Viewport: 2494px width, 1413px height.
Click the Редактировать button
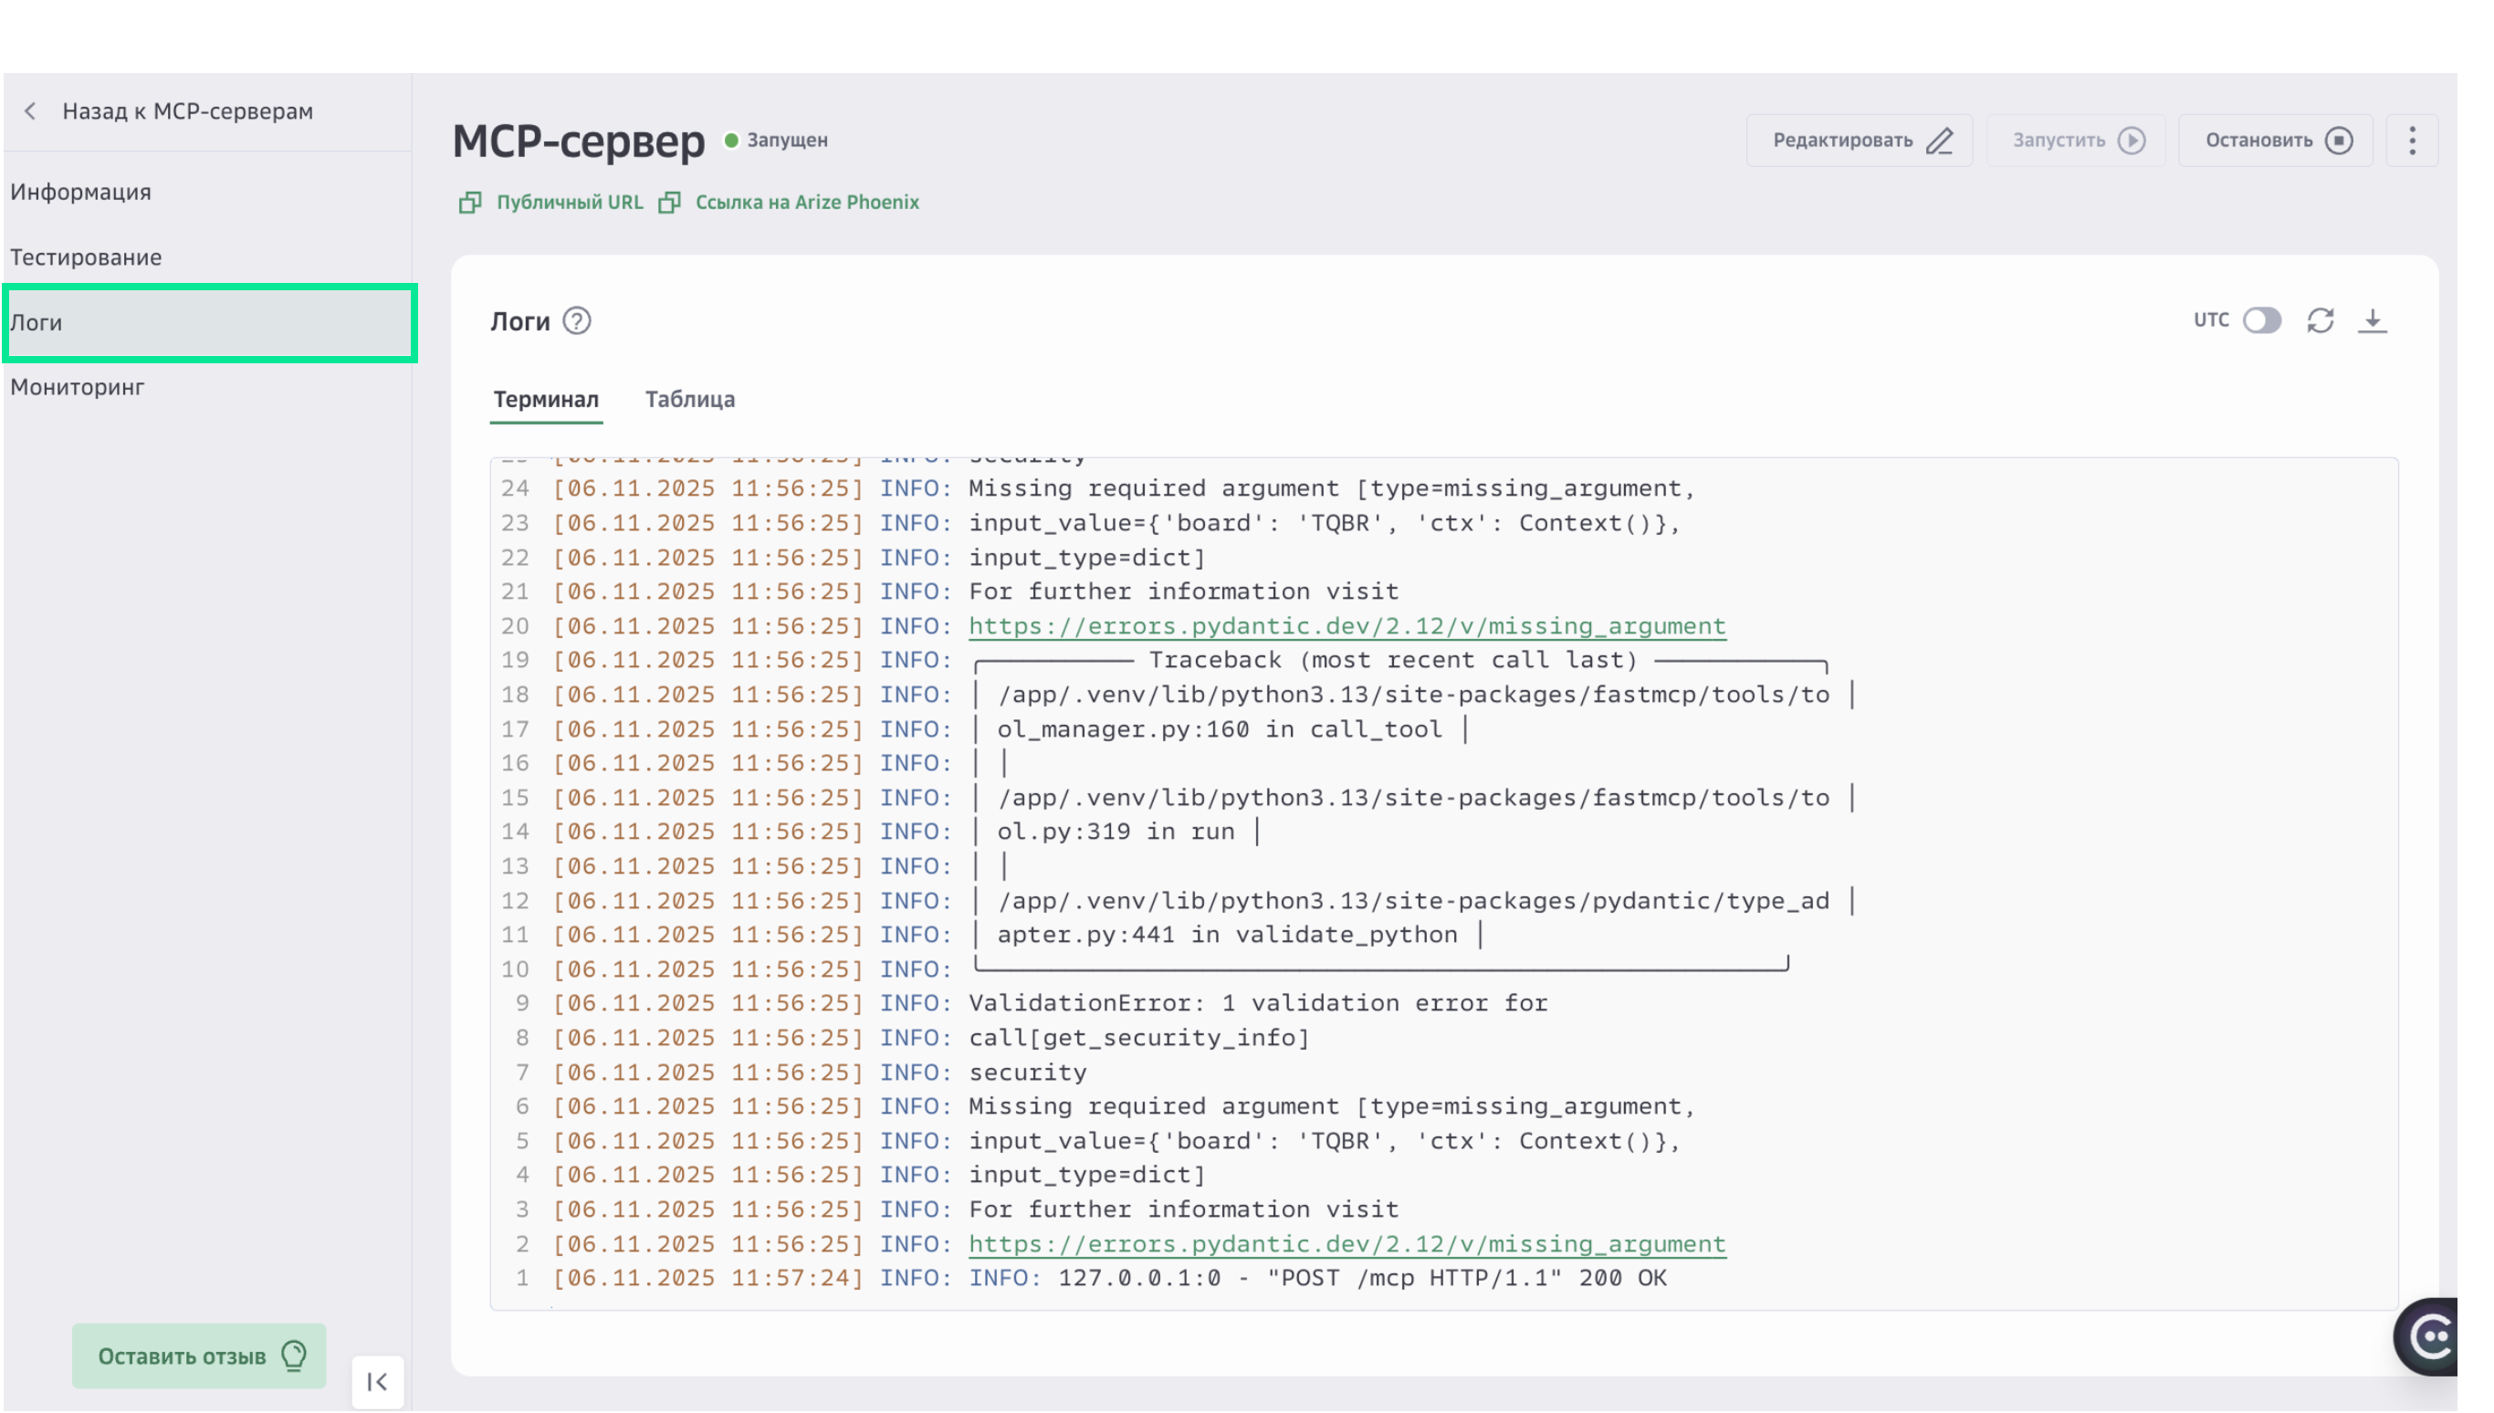[1859, 140]
